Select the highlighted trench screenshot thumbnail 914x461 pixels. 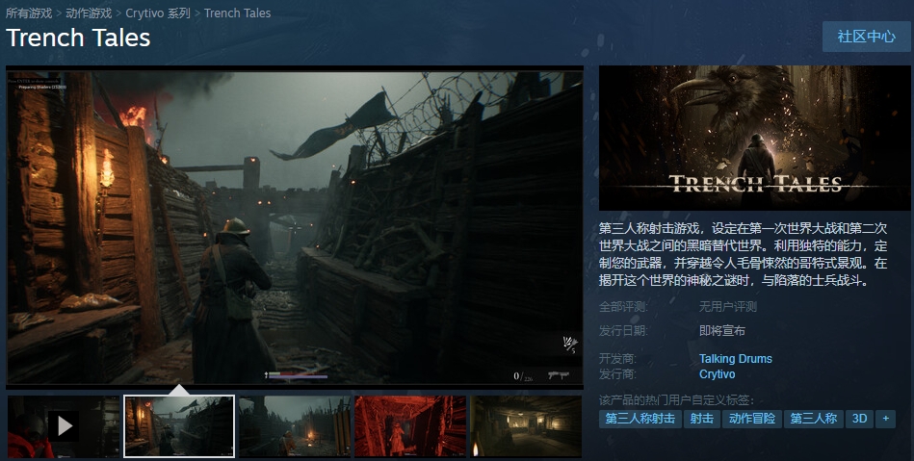pyautogui.click(x=179, y=426)
